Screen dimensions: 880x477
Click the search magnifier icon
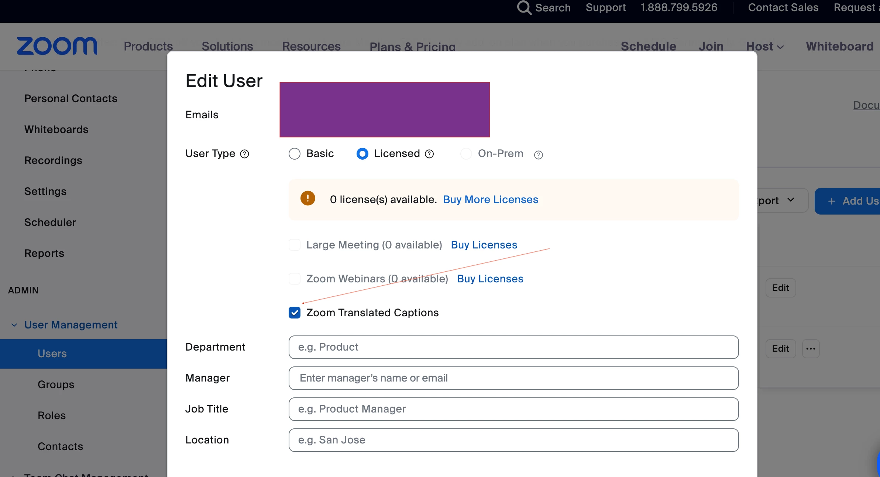pyautogui.click(x=524, y=8)
